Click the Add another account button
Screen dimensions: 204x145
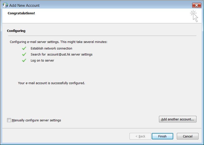coord(177,119)
